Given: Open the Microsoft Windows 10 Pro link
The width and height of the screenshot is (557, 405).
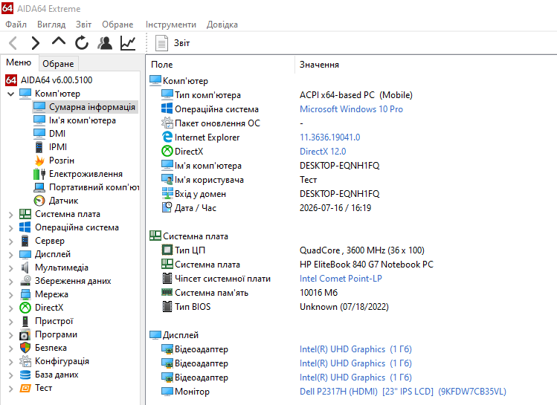Looking at the screenshot, I should (351, 109).
